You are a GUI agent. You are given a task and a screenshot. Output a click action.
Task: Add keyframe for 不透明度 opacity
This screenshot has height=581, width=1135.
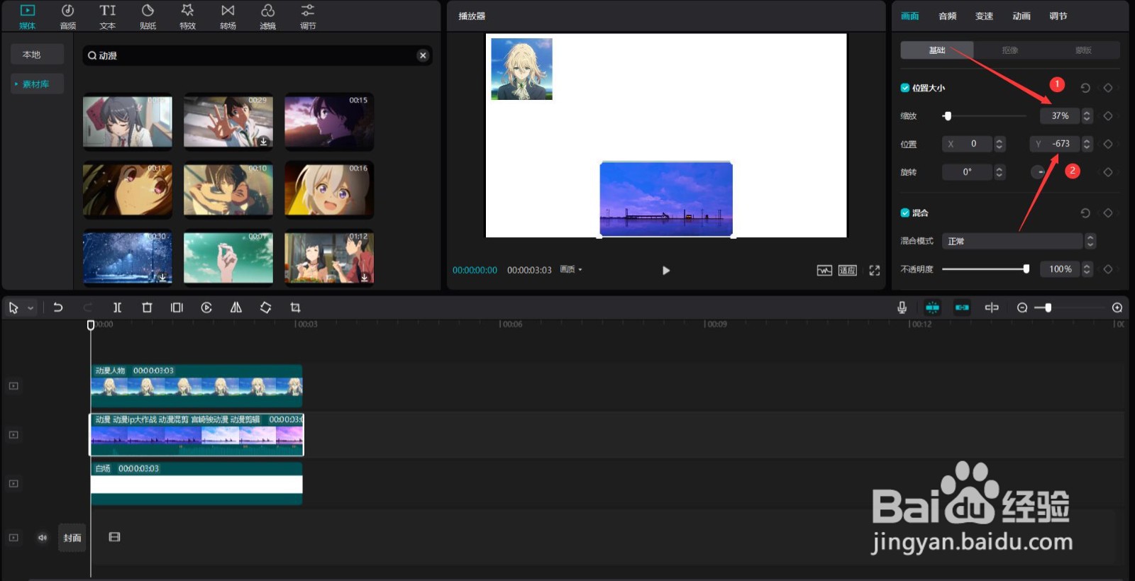click(1108, 269)
